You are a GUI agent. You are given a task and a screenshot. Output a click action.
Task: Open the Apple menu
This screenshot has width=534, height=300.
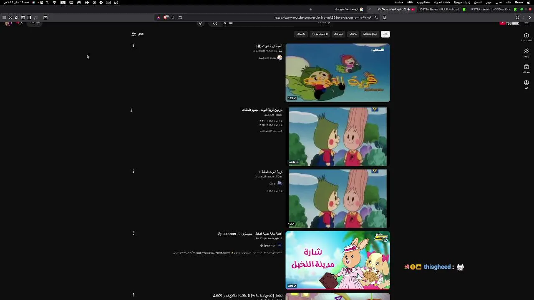coord(529,2)
